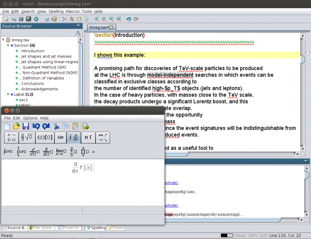The width and height of the screenshot is (311, 239).
Task: Open Options menu in equation editor
Action: [30, 118]
